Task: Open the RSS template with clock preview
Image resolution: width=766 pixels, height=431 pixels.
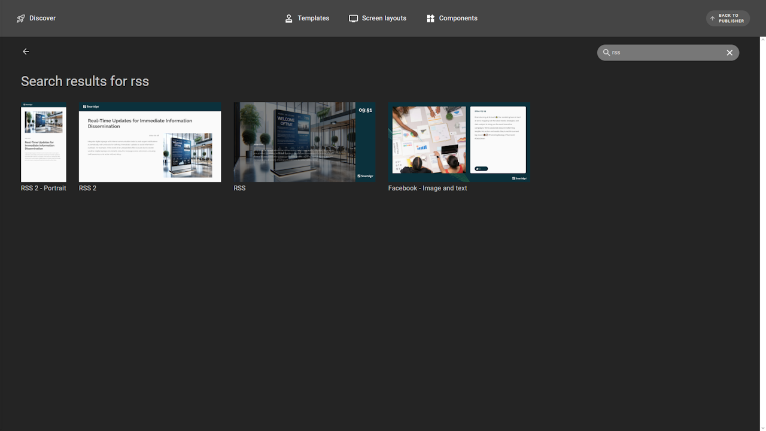Action: [x=305, y=142]
